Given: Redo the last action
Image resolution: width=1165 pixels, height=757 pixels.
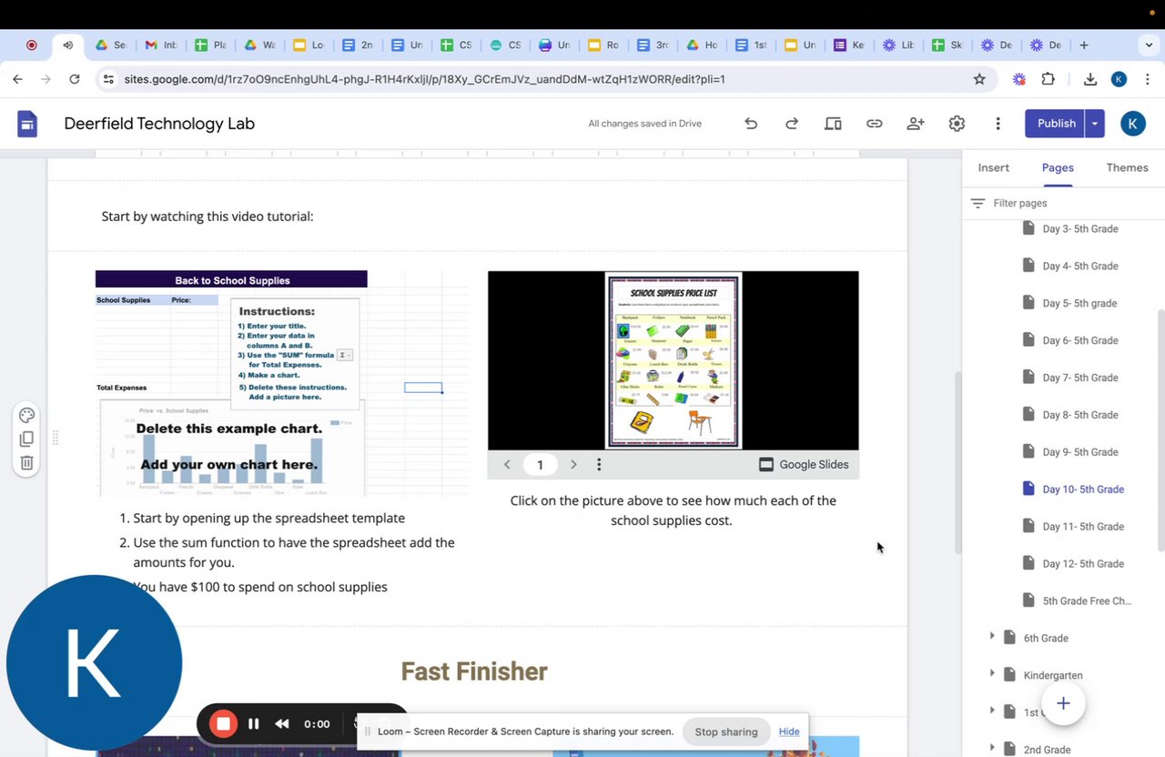Looking at the screenshot, I should (x=792, y=124).
